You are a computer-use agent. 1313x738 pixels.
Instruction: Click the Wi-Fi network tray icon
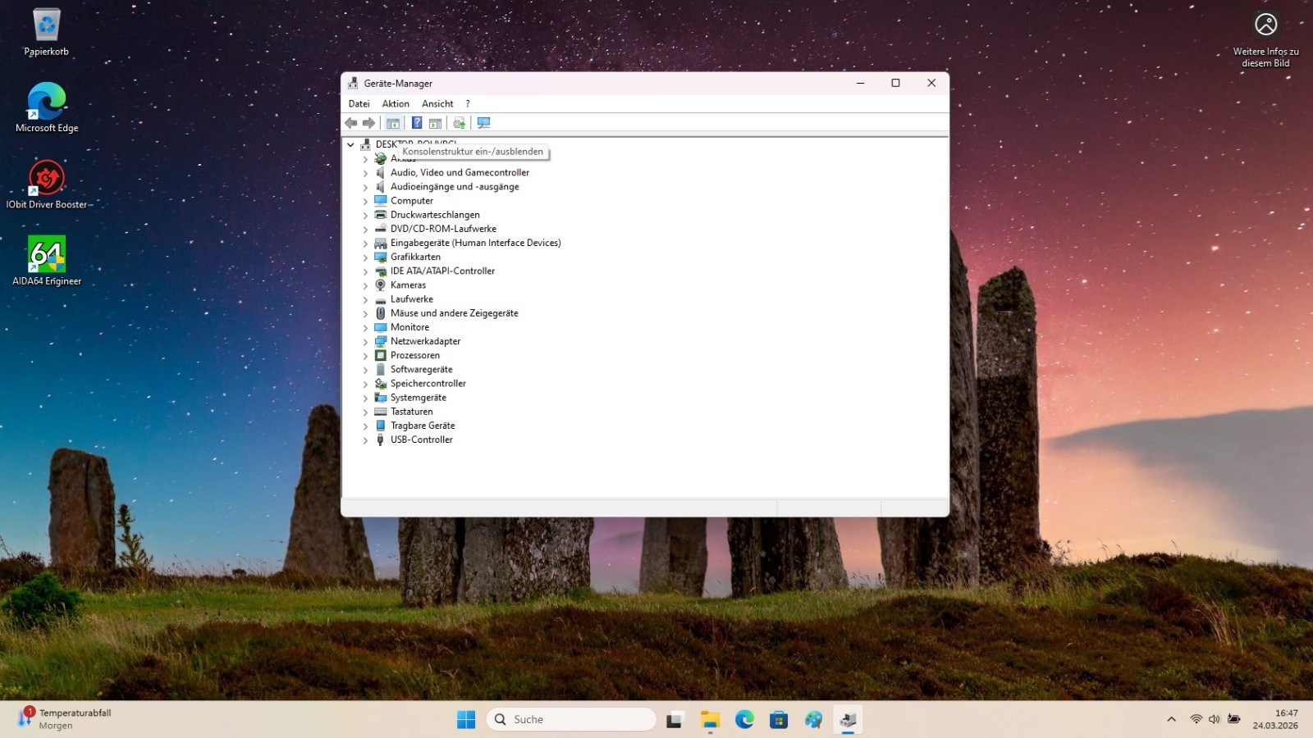pos(1196,719)
